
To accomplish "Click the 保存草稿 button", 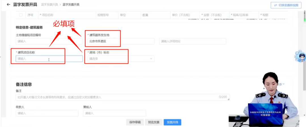I will click(135, 122).
